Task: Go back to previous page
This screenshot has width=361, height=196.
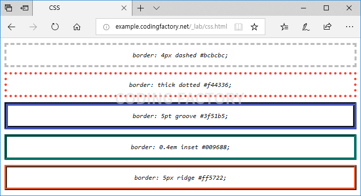Action: pyautogui.click(x=11, y=27)
